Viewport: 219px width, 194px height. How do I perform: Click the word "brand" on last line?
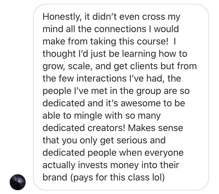pos(55,178)
